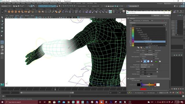This screenshot has width=185, height=104.
Task: Click the Select Geometry button
Action: 149,55
